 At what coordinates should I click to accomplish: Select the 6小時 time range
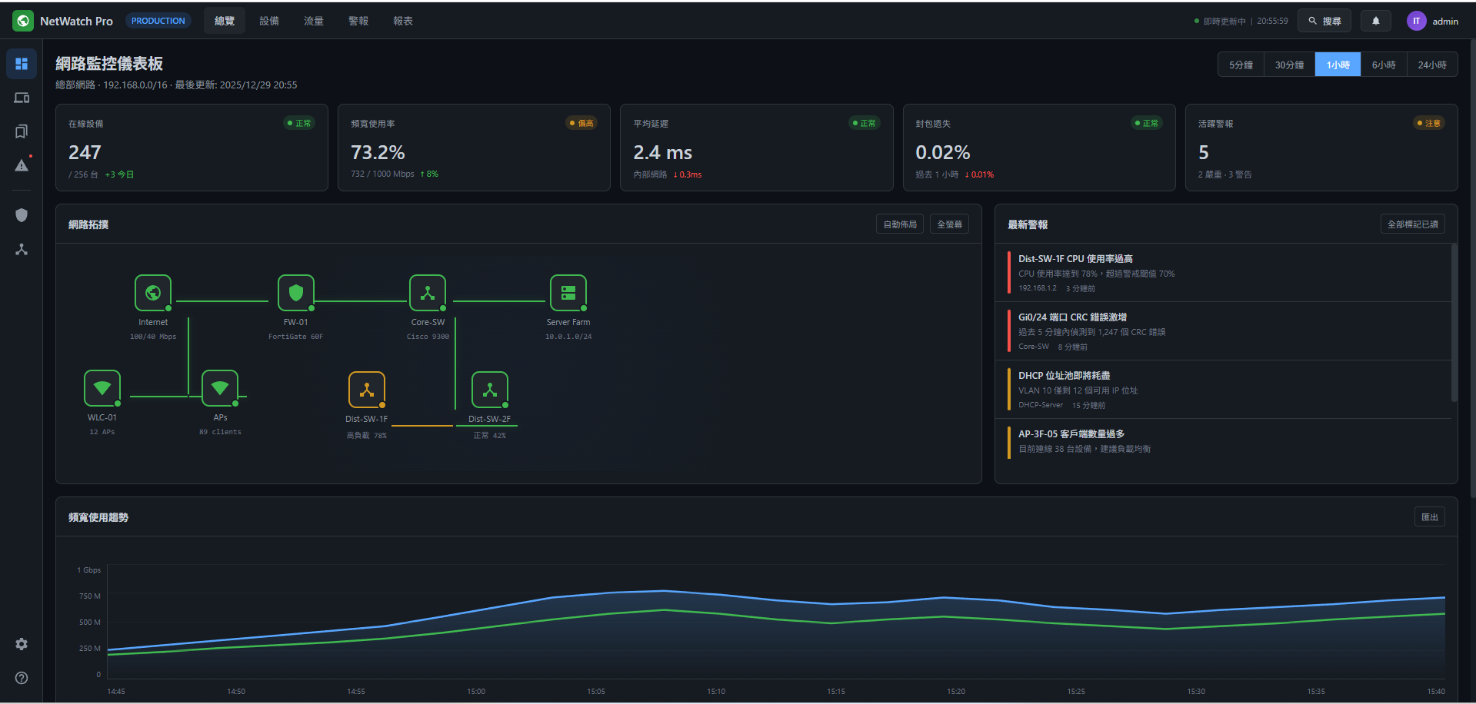coord(1383,65)
